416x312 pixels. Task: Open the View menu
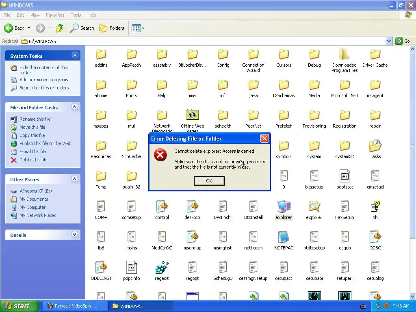(35, 15)
